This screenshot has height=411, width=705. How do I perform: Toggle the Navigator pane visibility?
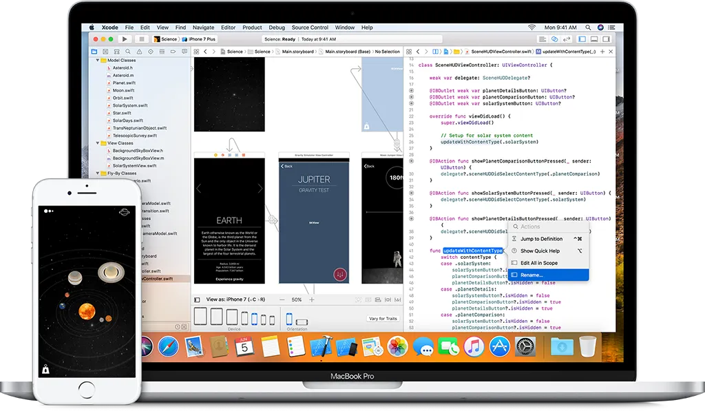(582, 39)
